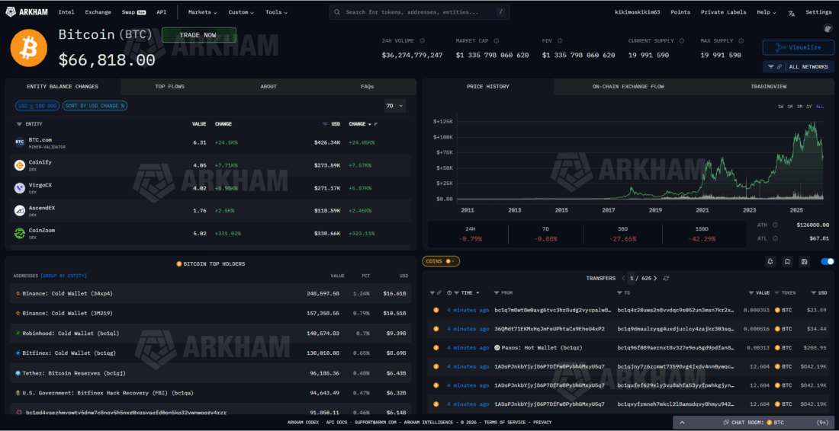
Task: Open the Tools dropdown menu
Action: click(276, 12)
